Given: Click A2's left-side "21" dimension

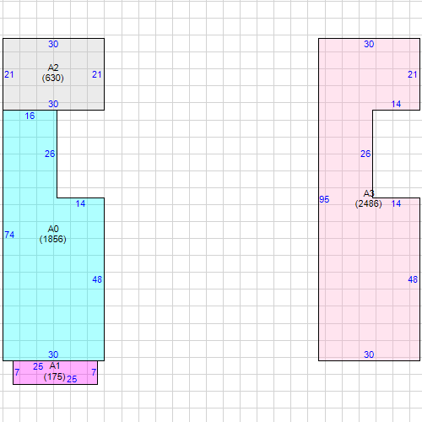Looking at the screenshot, I should [x=9, y=74].
